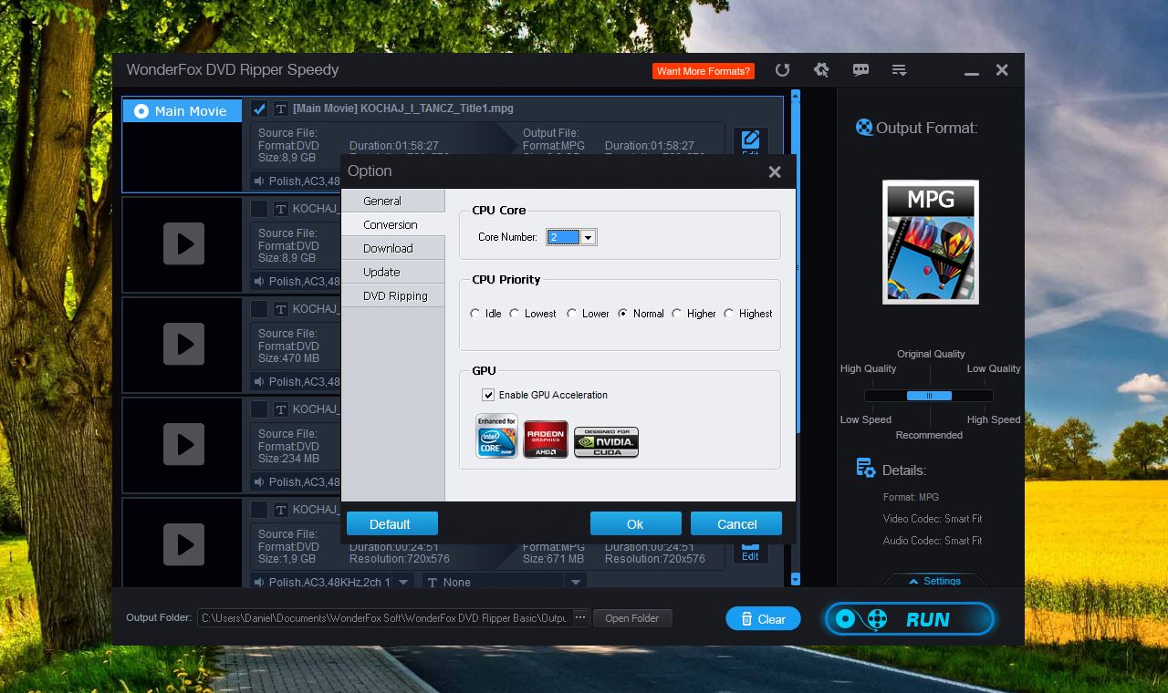
Task: Toggle the 234 MB title's checkbox
Action: (259, 409)
